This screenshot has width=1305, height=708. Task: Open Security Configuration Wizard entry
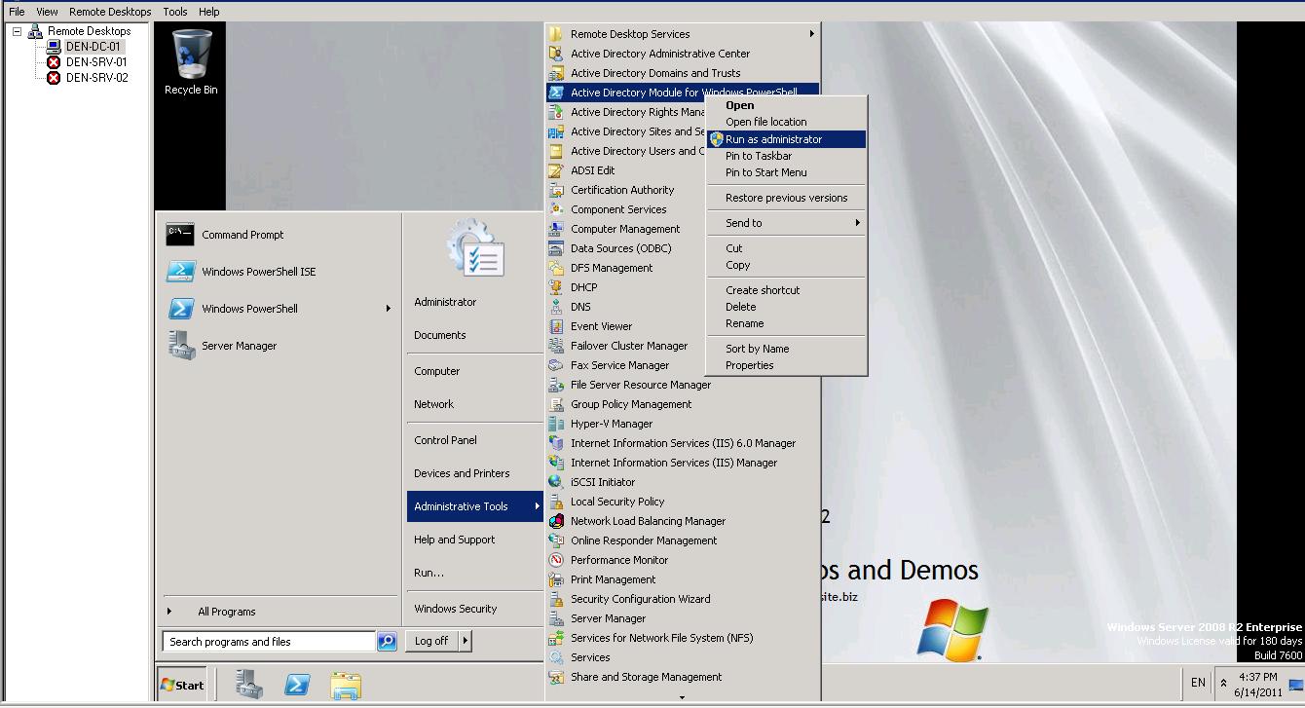[x=682, y=599]
